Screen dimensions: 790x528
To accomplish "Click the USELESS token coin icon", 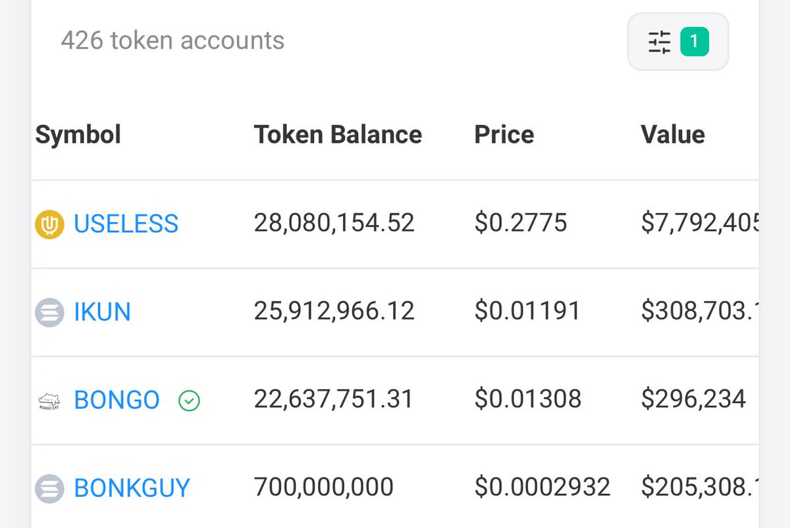I will [49, 224].
